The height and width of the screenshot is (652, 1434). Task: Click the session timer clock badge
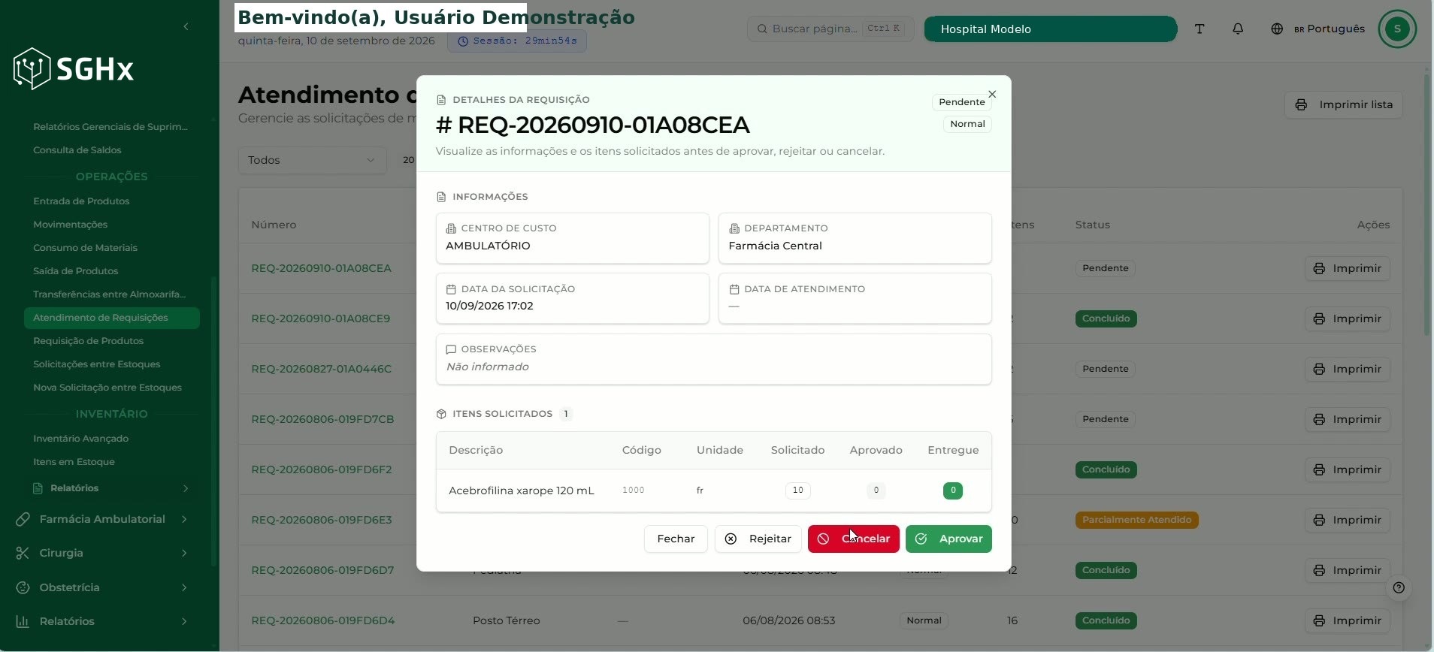tap(517, 41)
